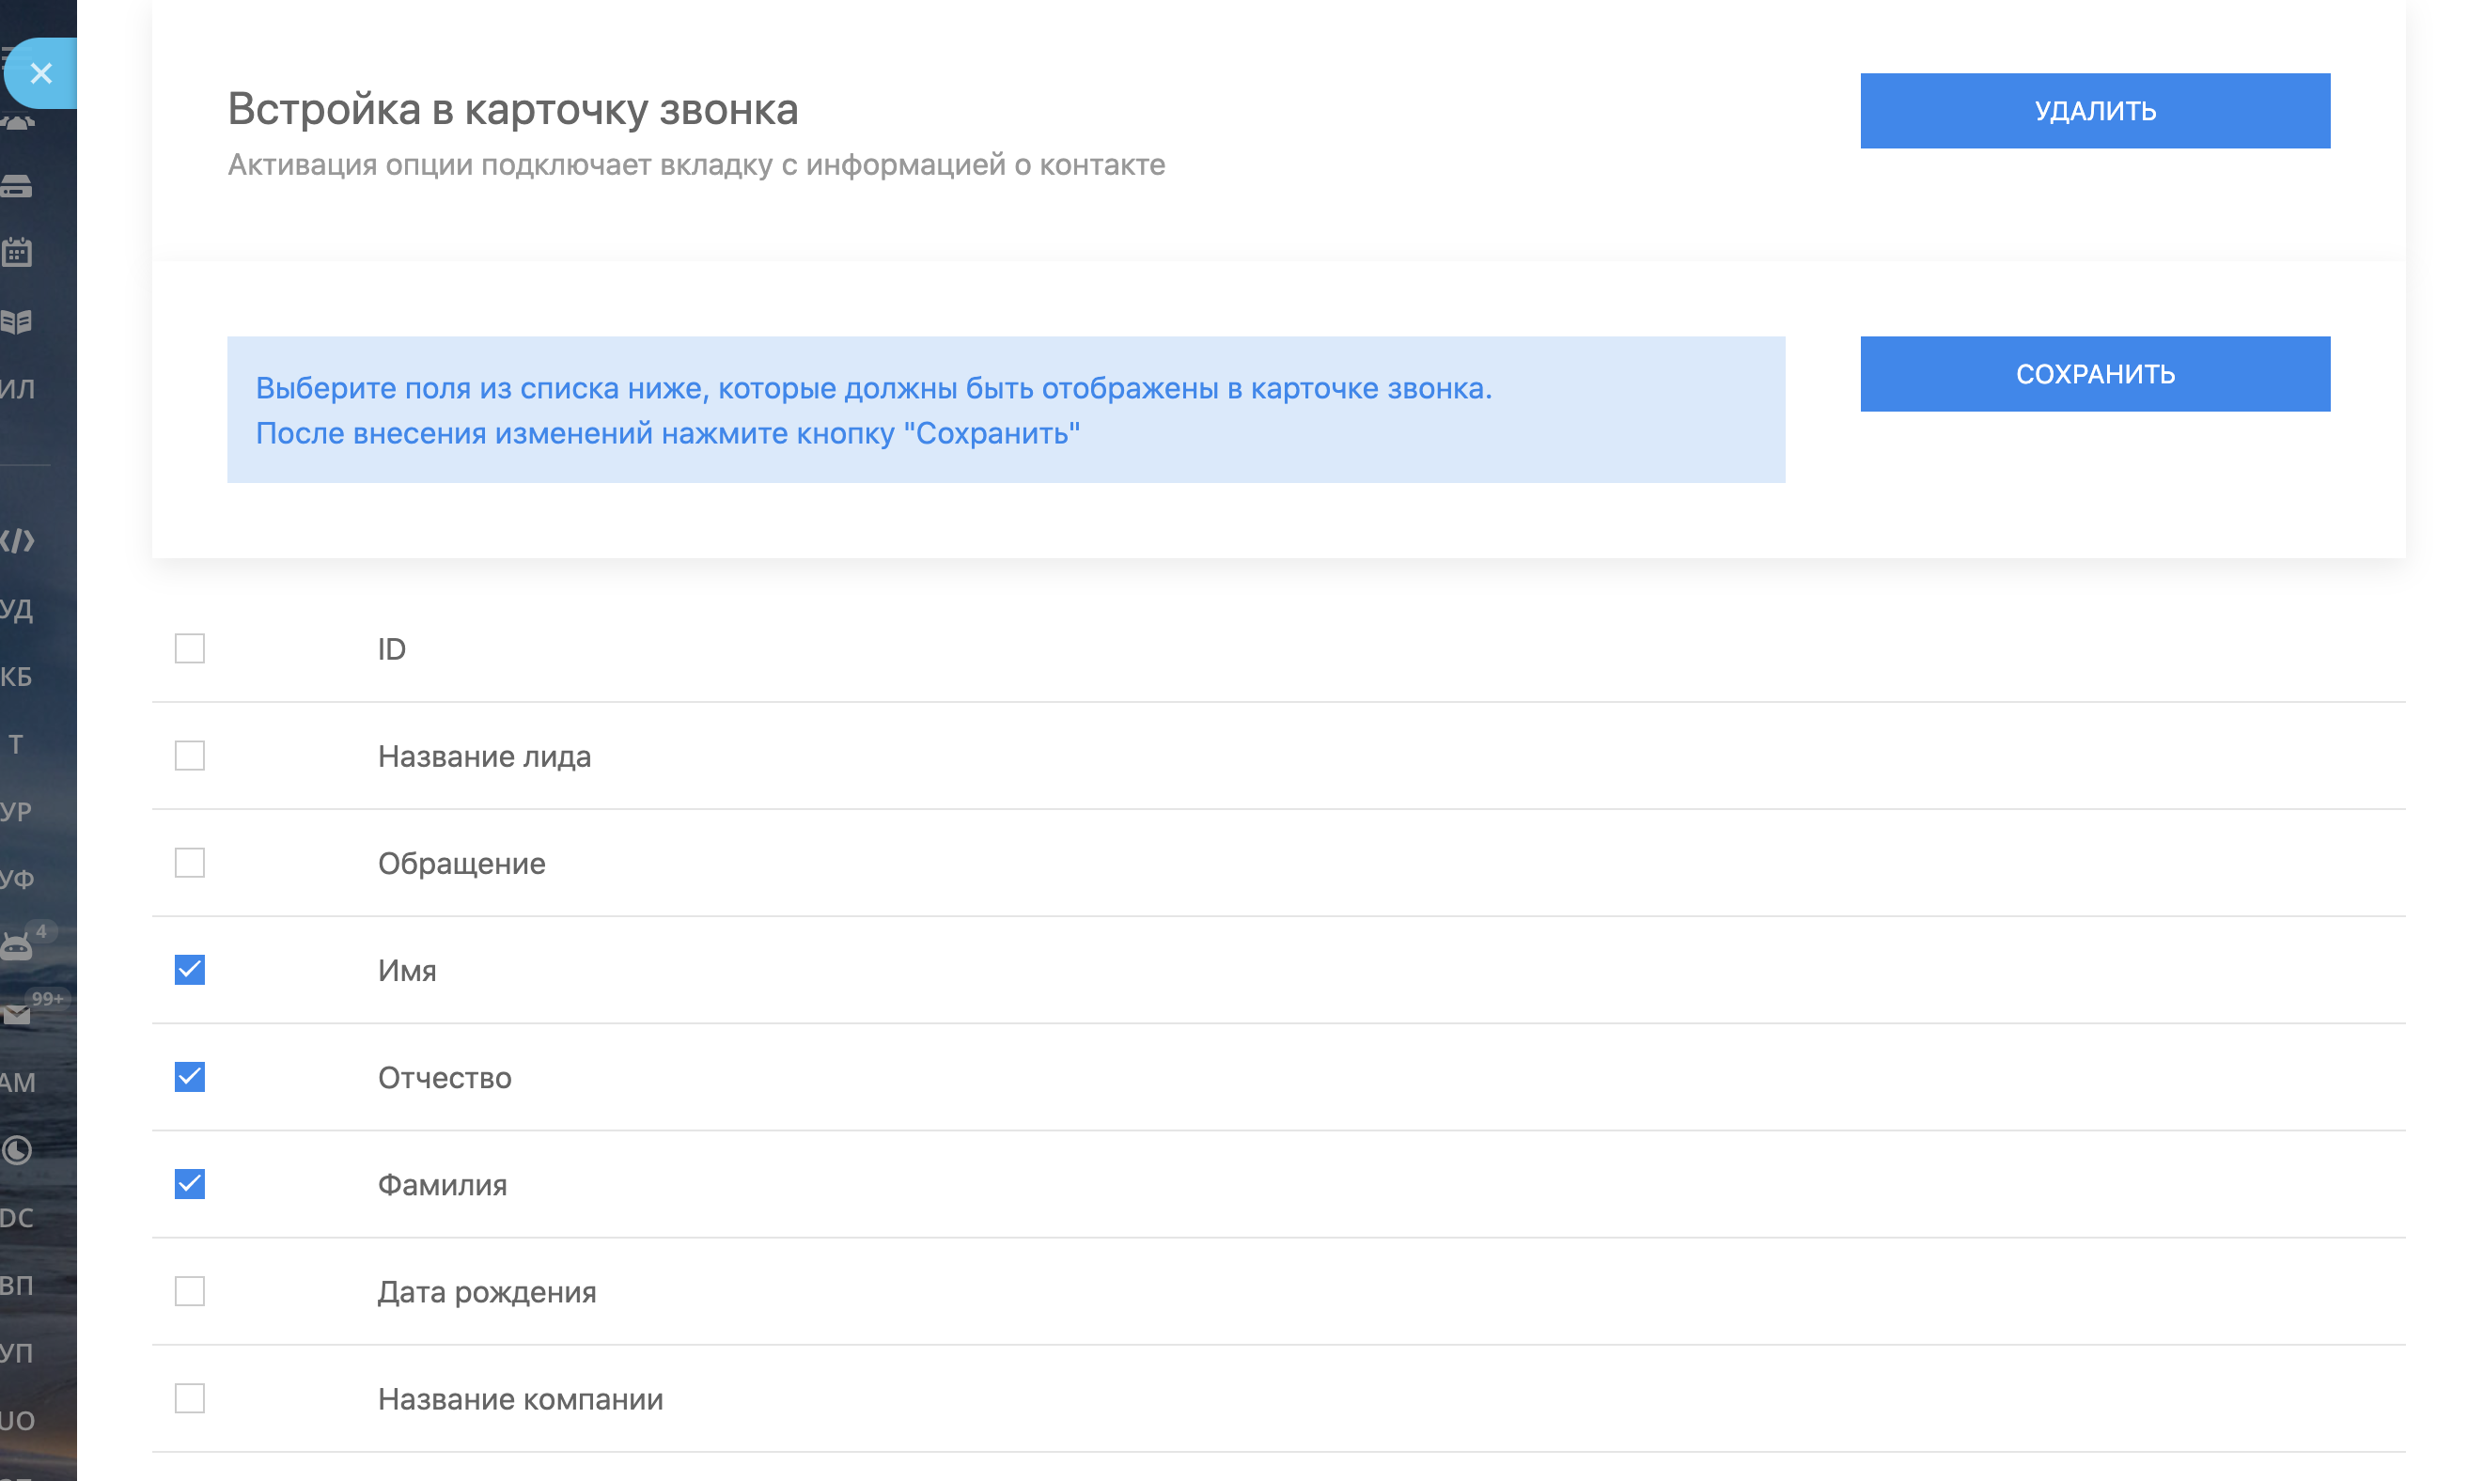The height and width of the screenshot is (1481, 2468).
Task: Click the УДАЛИТЬ button
Action: 2094,111
